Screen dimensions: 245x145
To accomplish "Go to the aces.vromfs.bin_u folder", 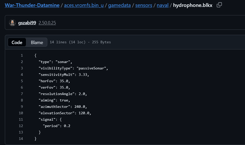I will pyautogui.click(x=84, y=5).
